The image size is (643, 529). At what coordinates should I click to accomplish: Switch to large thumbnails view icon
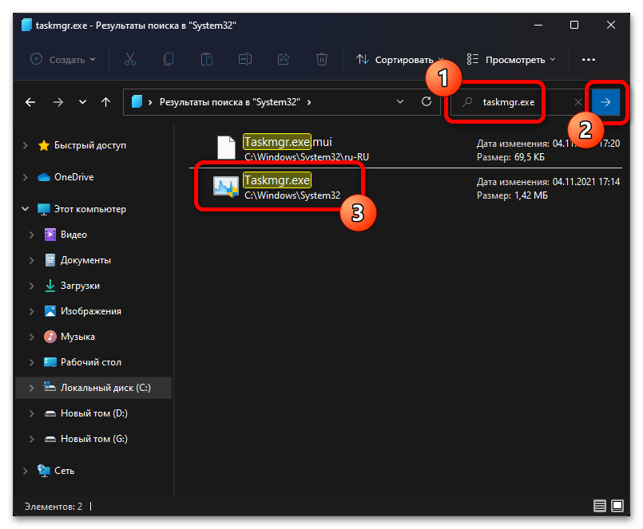pyautogui.click(x=617, y=506)
